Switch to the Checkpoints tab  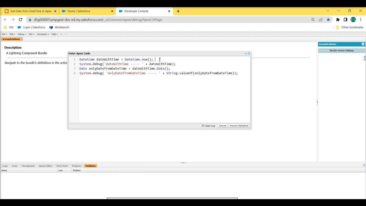28,166
